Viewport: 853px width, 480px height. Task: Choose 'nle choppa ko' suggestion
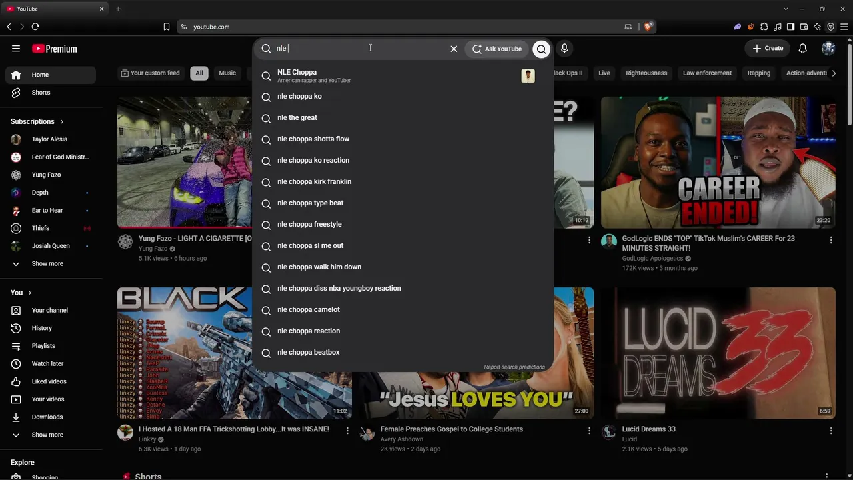(x=403, y=97)
